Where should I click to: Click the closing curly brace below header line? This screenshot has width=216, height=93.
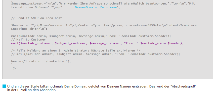tap(12, 65)
